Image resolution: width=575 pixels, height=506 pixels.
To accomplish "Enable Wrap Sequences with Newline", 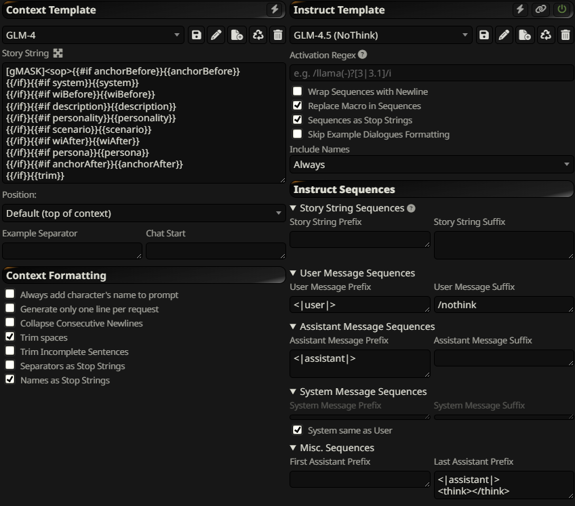I will [x=297, y=91].
